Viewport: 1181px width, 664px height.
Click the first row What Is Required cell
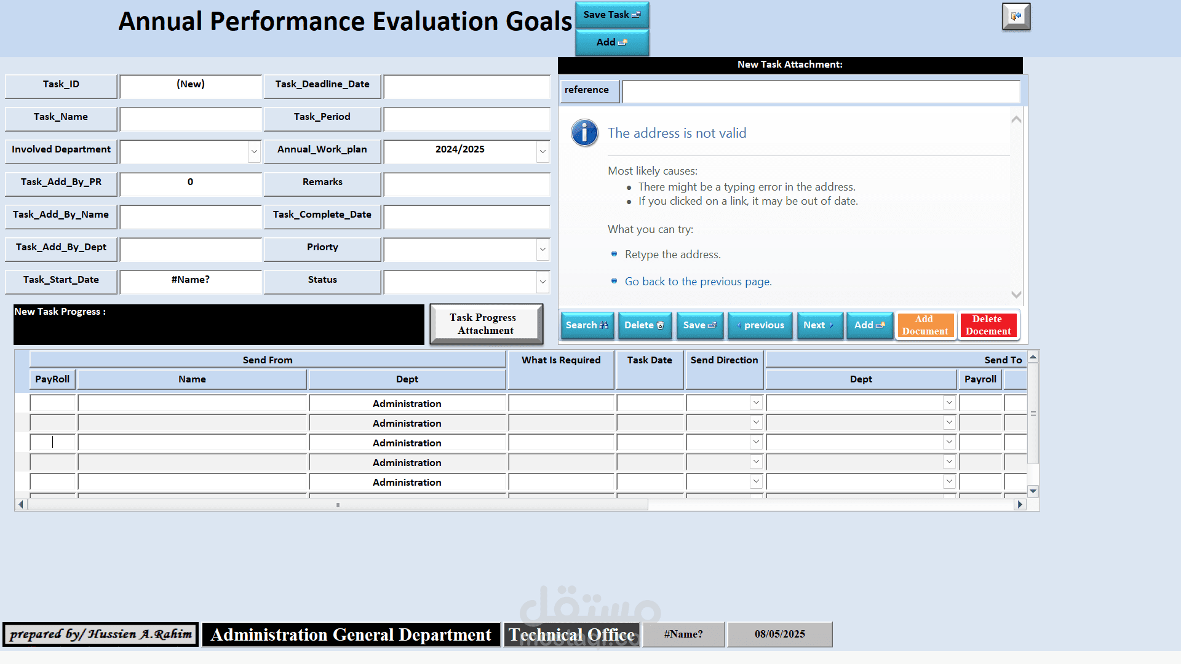562,403
